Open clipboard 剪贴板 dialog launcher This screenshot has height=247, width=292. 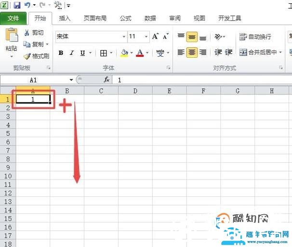coord(49,67)
